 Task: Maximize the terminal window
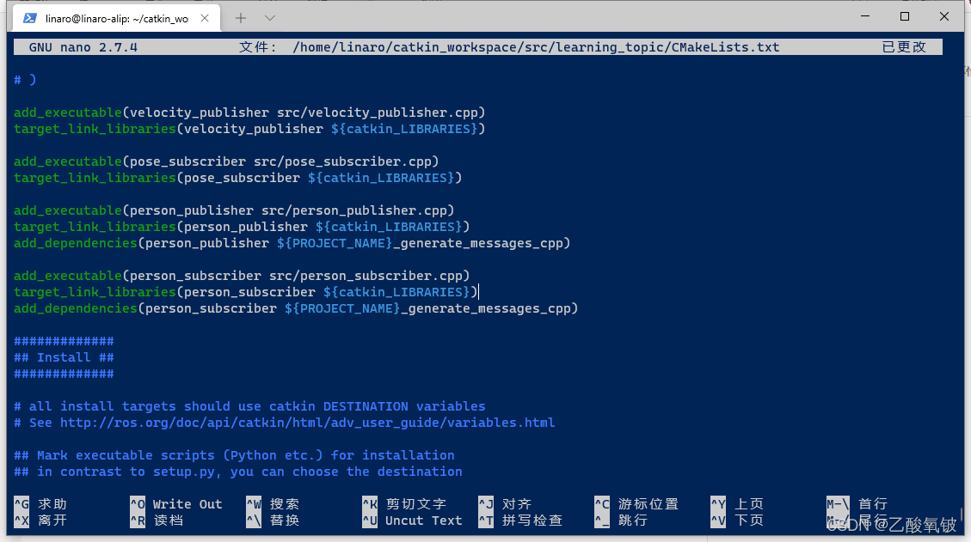905,16
